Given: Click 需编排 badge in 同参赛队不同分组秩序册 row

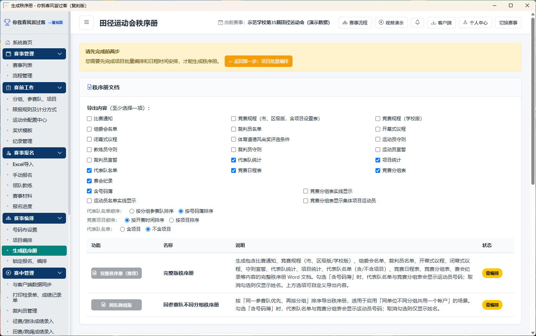Looking at the screenshot, I should tap(492, 305).
